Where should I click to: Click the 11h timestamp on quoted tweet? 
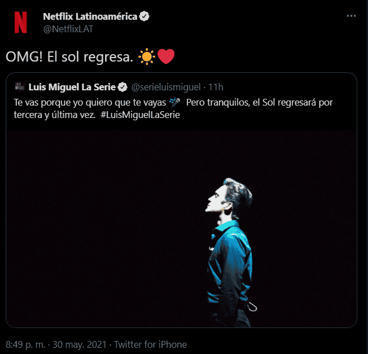point(216,87)
